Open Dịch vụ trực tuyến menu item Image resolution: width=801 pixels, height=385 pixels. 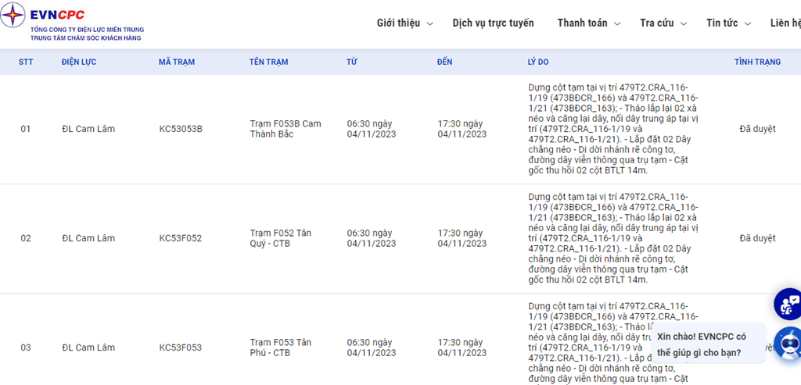pos(493,23)
